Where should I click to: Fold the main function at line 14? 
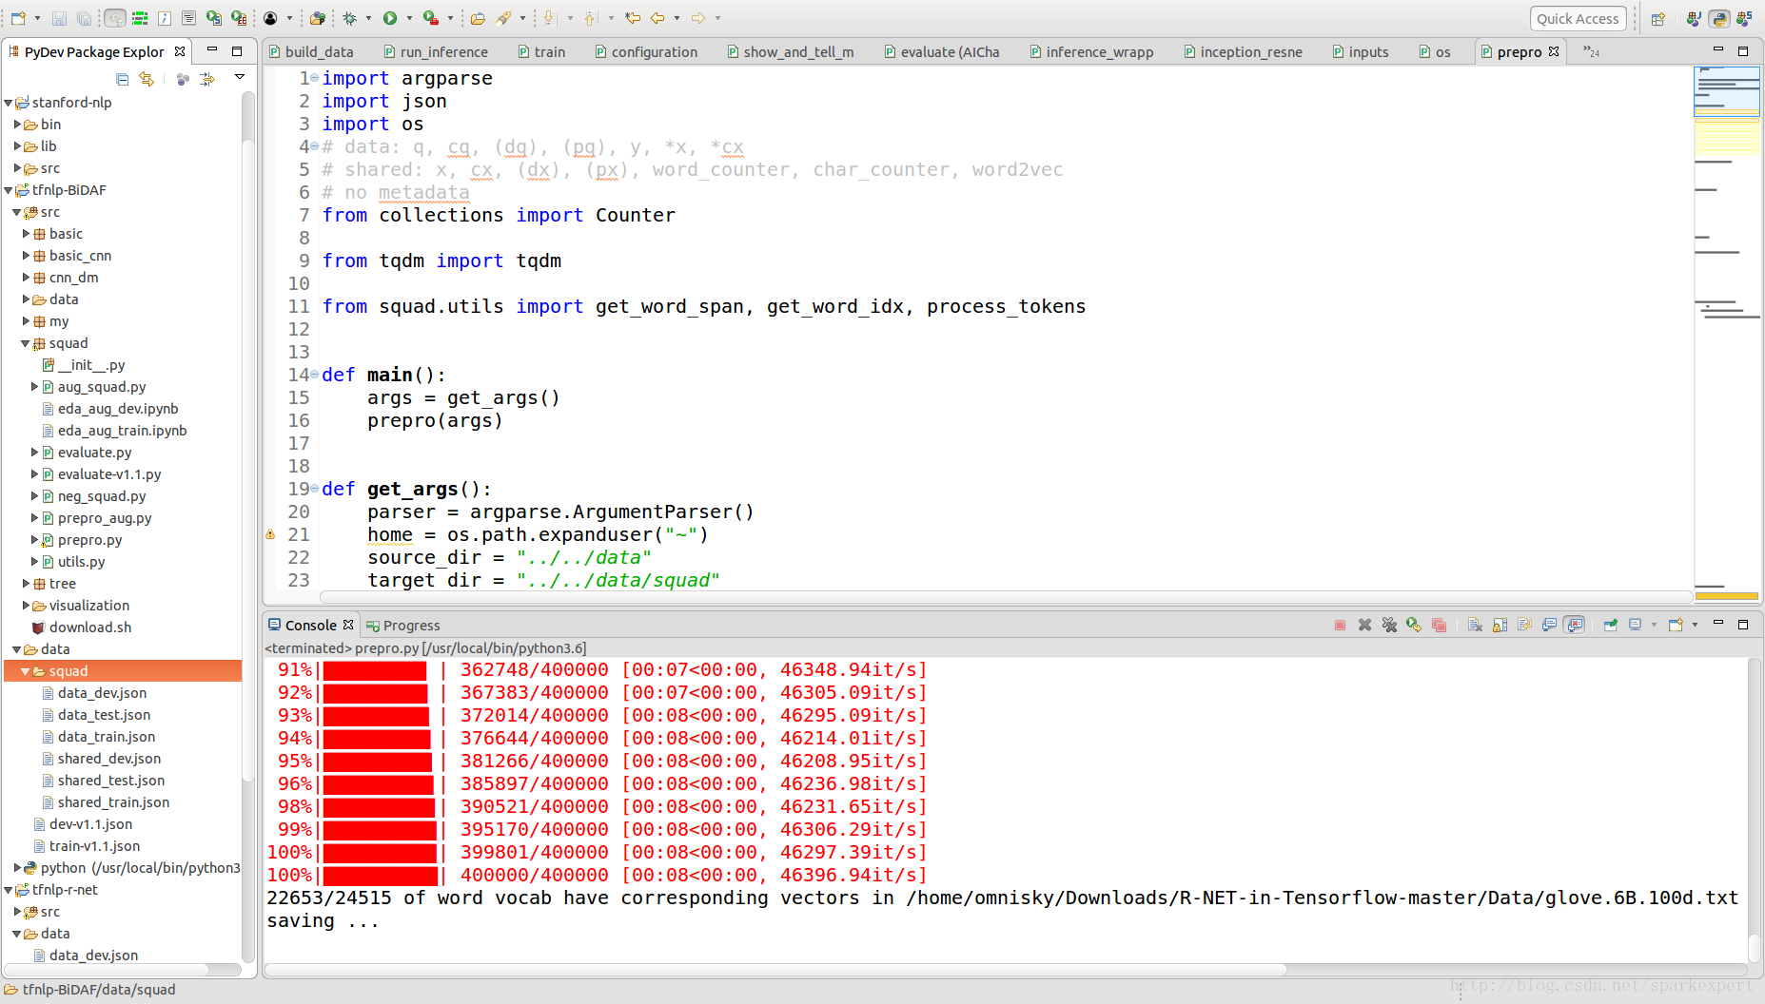click(314, 375)
